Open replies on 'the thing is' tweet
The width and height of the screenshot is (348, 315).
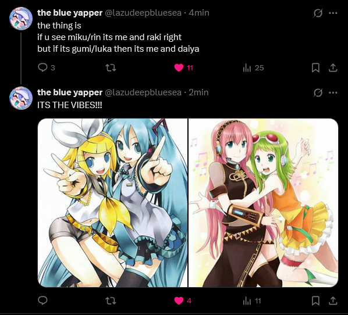pos(46,67)
